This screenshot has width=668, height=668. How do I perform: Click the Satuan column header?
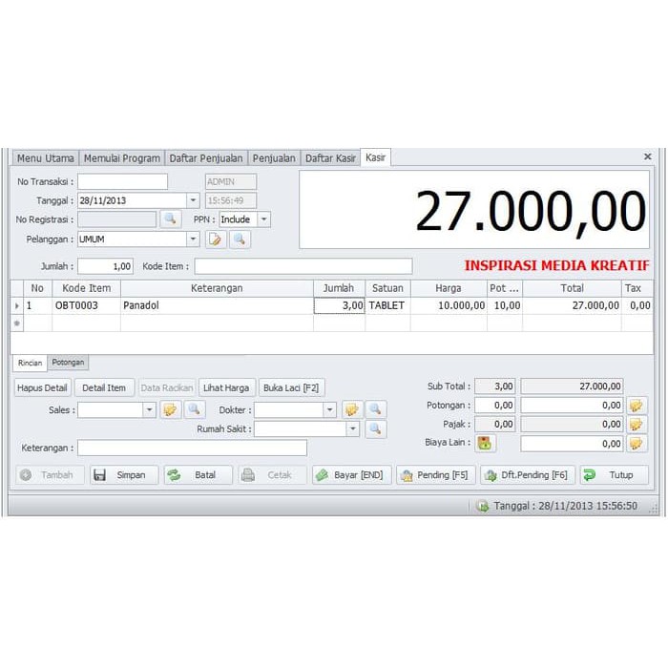tap(387, 288)
